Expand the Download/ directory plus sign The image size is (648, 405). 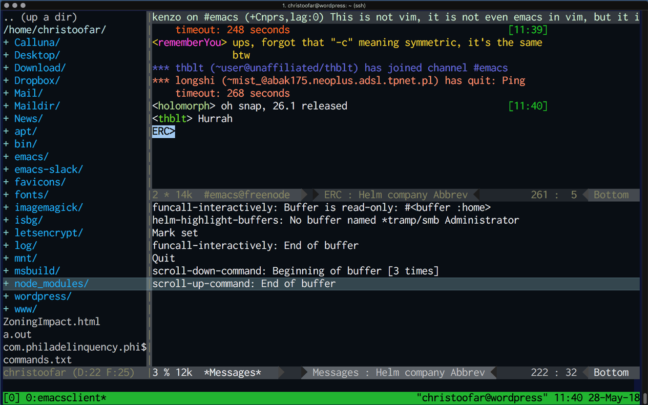coord(6,68)
